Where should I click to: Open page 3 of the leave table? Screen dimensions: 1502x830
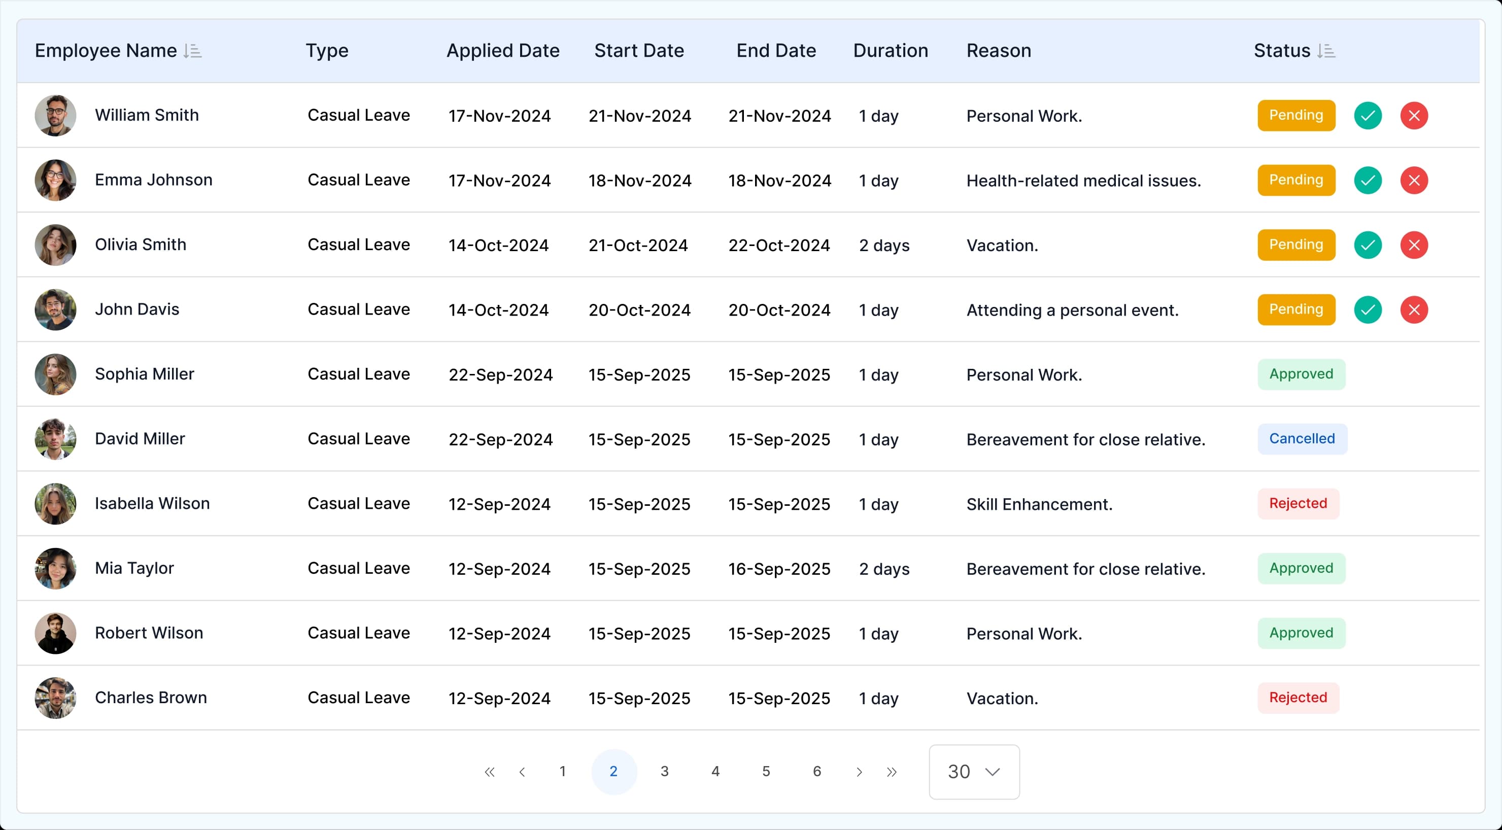[664, 771]
